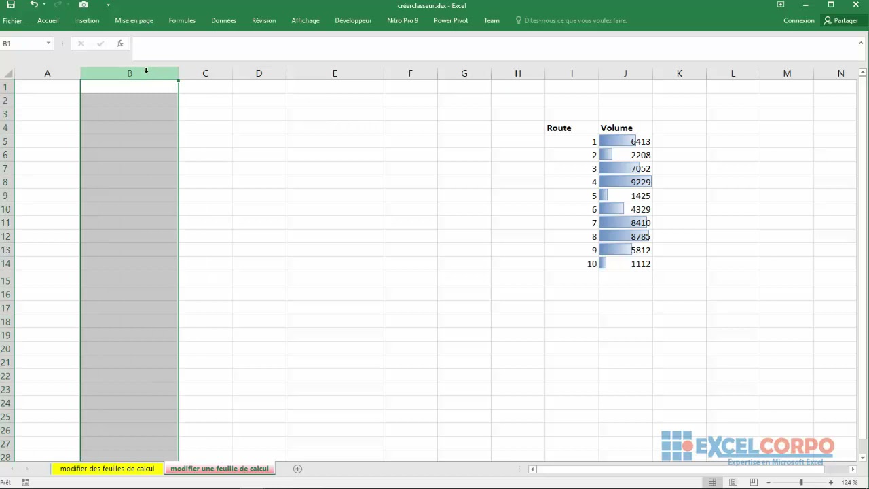
Task: Open the Insert Function fx dialog
Action: (119, 43)
